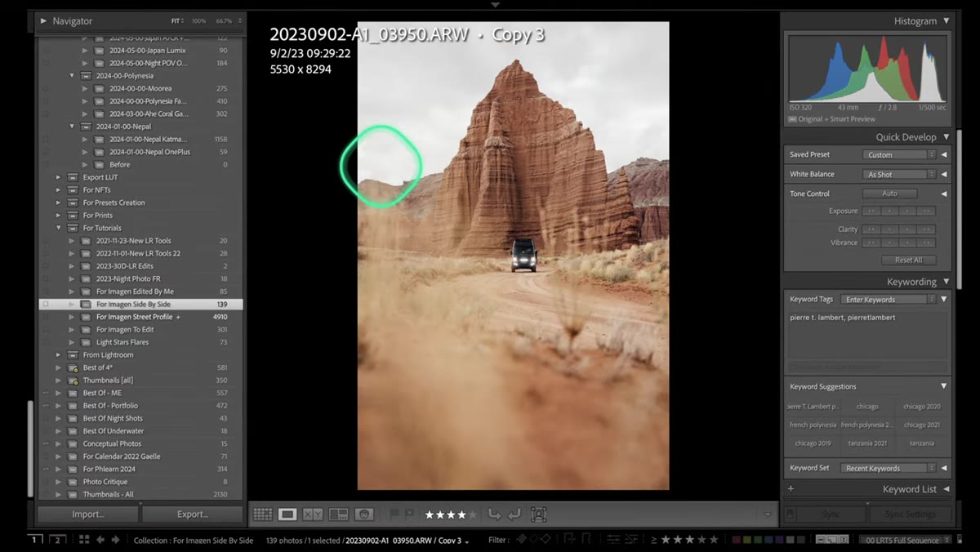Rotate photo clockwise arrow icon
The height and width of the screenshot is (552, 980).
click(514, 514)
